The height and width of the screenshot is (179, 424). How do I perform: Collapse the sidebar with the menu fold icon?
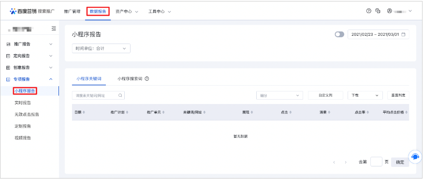(54, 28)
